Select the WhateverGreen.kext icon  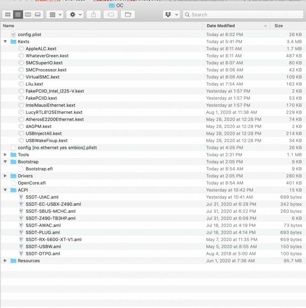(x=21, y=55)
